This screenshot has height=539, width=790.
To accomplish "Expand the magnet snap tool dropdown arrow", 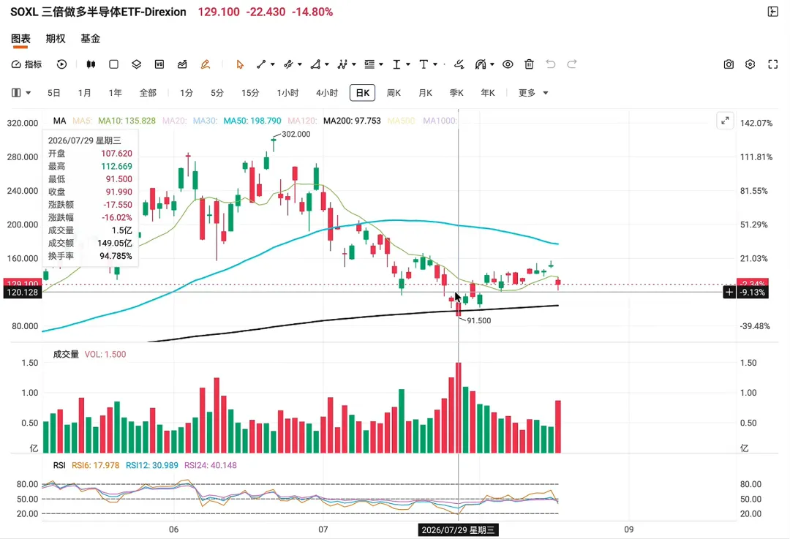I will (492, 64).
